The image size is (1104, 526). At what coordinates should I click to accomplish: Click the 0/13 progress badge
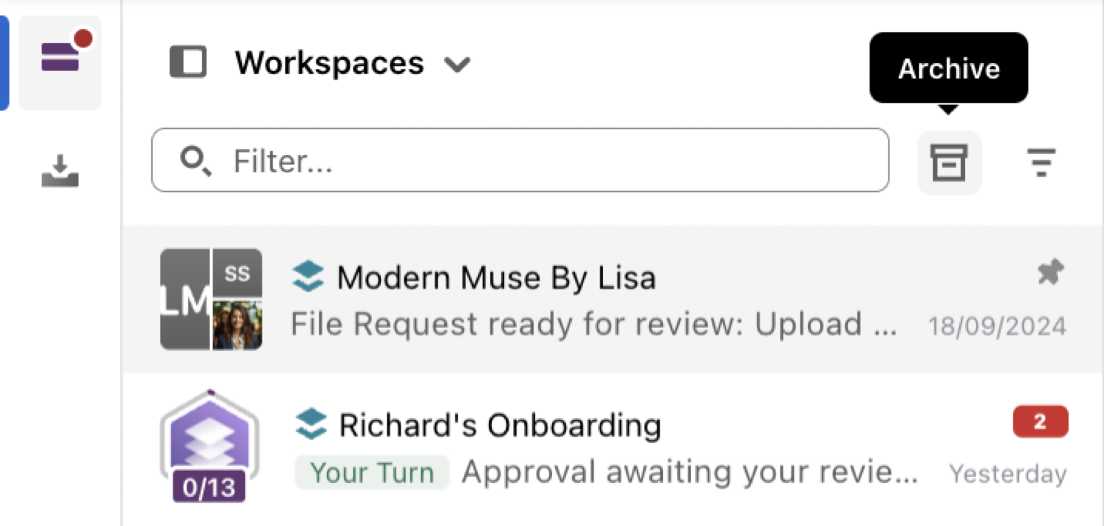click(209, 487)
